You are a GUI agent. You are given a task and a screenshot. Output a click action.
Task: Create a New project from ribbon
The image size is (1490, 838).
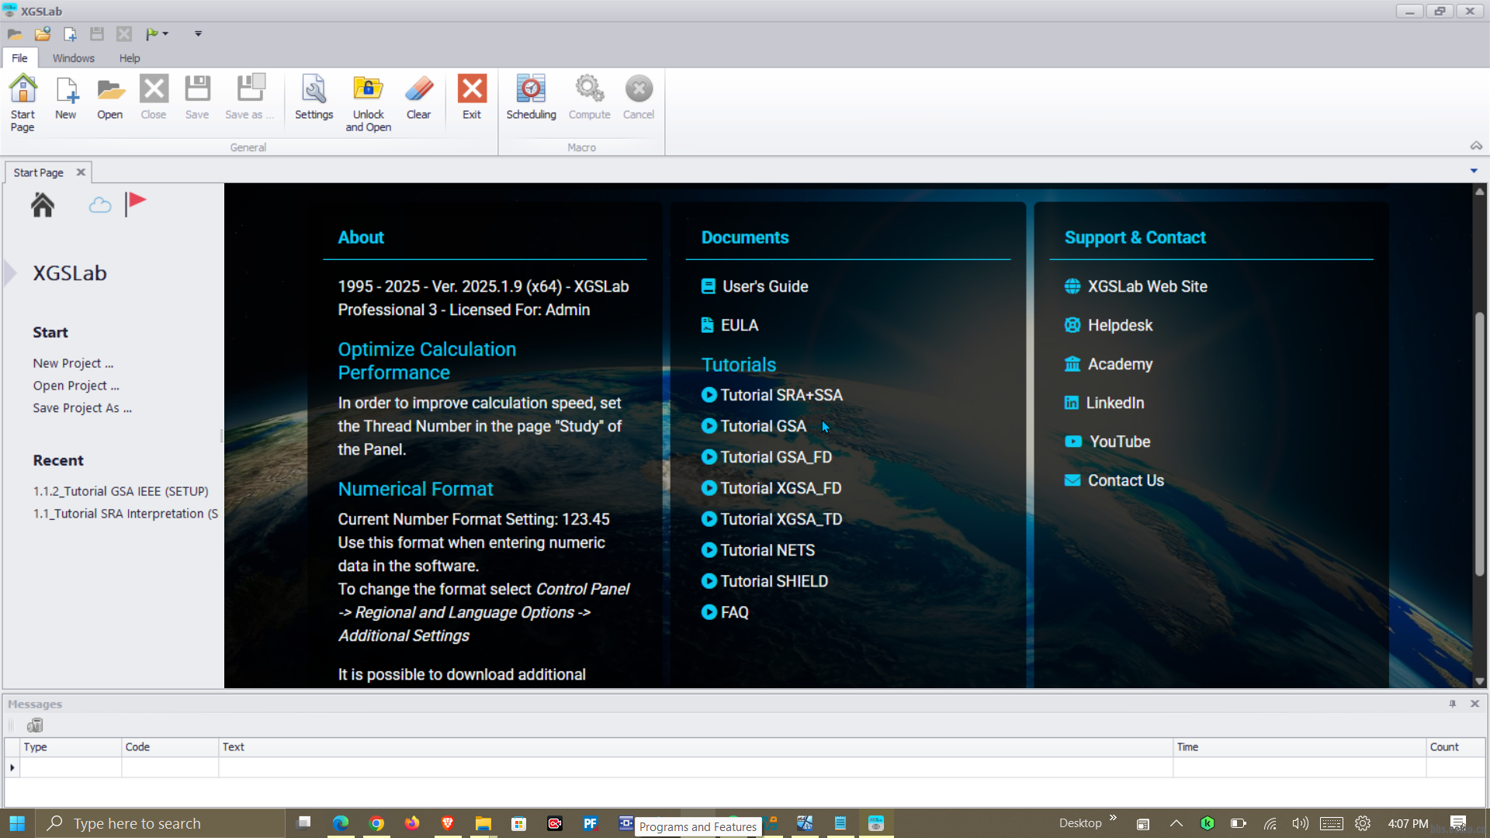(x=66, y=97)
